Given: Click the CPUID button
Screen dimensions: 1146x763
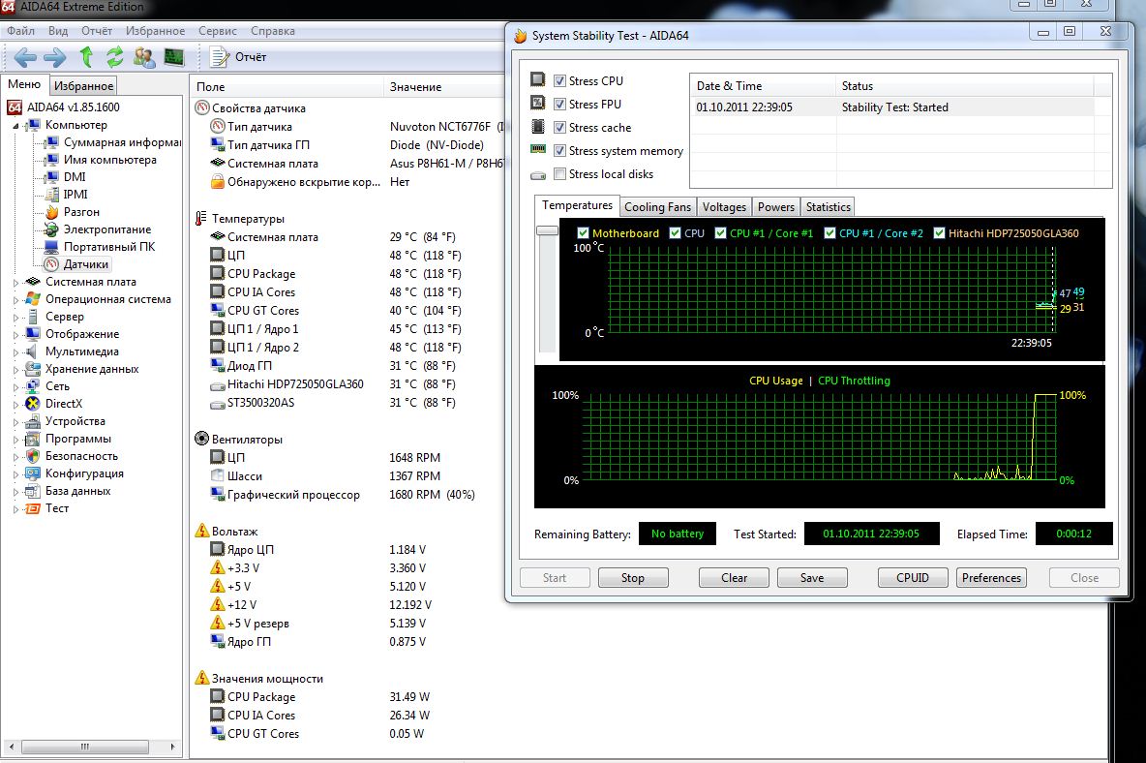Looking at the screenshot, I should (x=913, y=578).
